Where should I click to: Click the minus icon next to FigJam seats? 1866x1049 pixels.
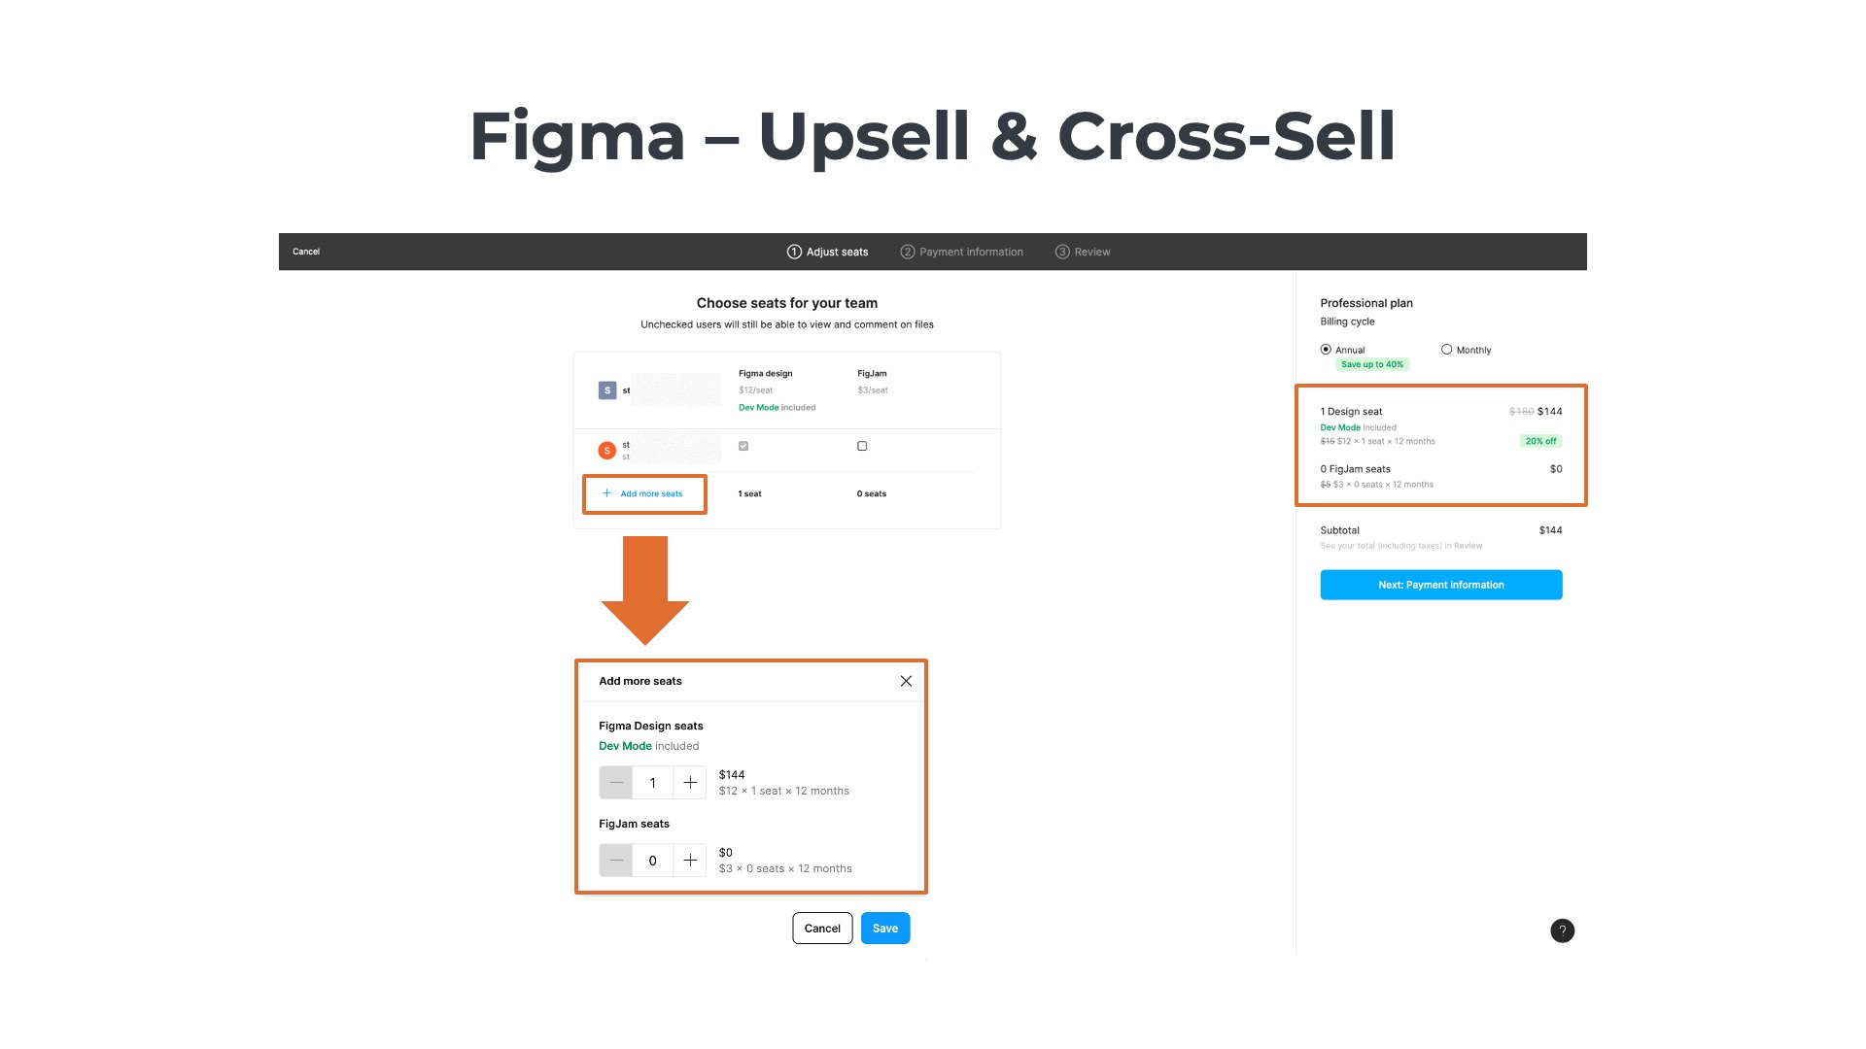click(x=615, y=861)
